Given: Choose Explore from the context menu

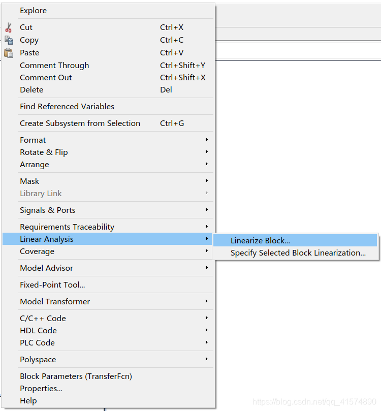Looking at the screenshot, I should [x=109, y=11].
